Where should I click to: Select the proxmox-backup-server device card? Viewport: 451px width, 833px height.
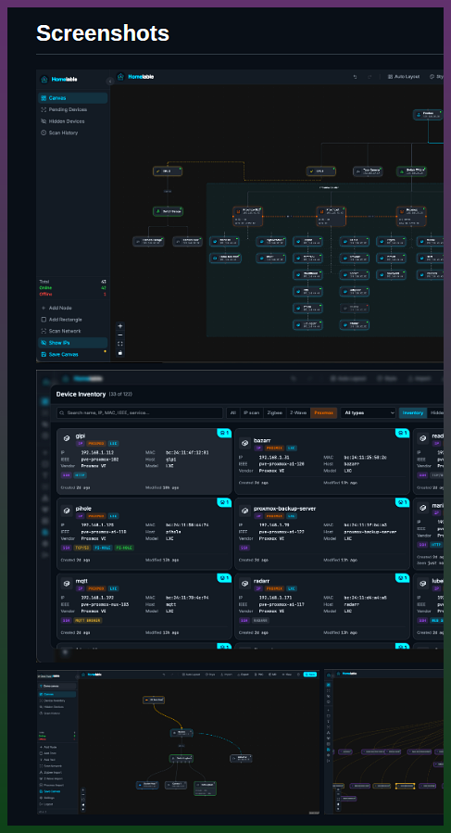(322, 534)
